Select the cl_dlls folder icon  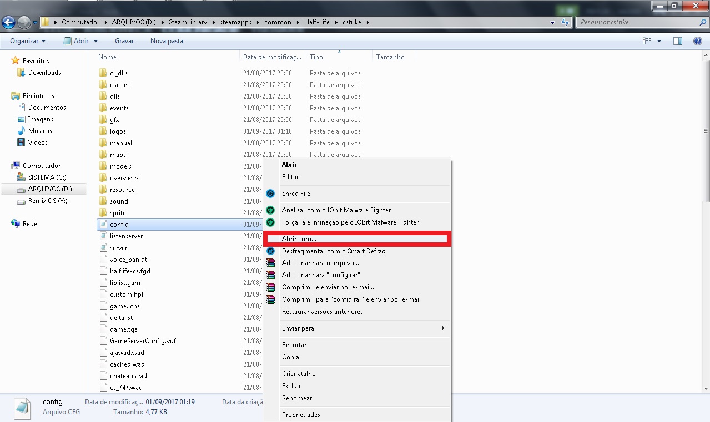[103, 73]
